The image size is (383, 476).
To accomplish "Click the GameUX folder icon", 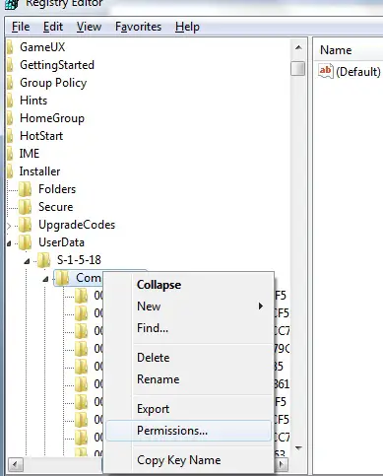I will pyautogui.click(x=10, y=47).
